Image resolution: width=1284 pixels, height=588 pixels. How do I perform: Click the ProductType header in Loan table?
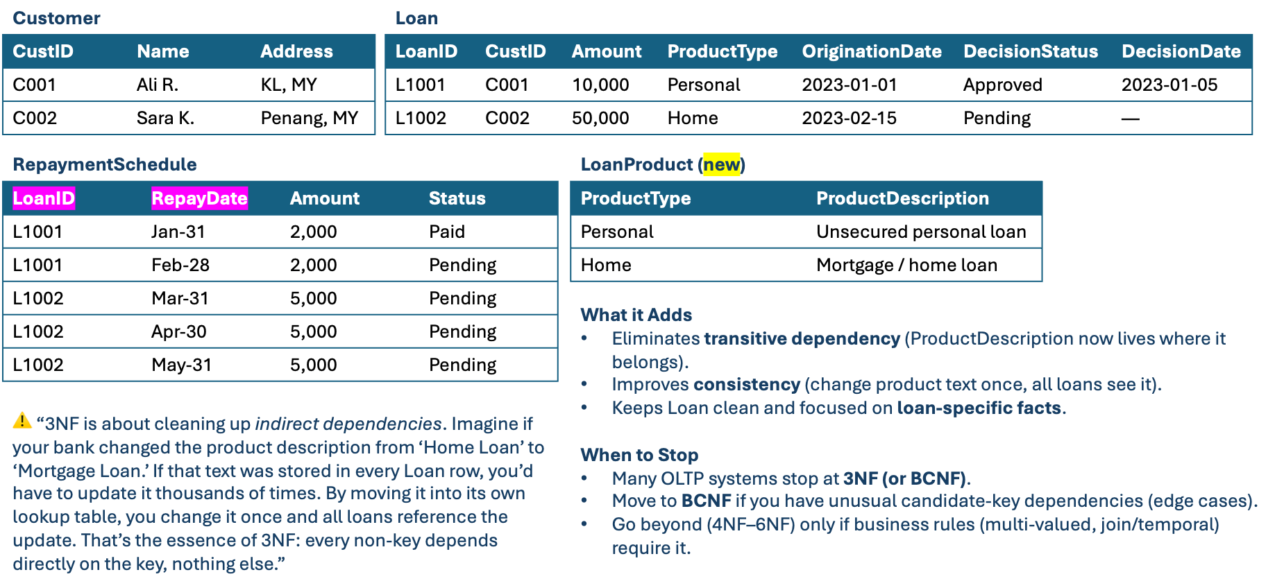[x=723, y=51]
